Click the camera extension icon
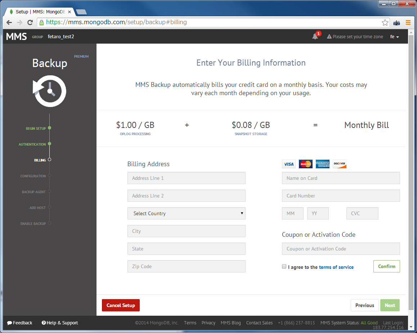This screenshot has height=333, width=417. coord(396,22)
